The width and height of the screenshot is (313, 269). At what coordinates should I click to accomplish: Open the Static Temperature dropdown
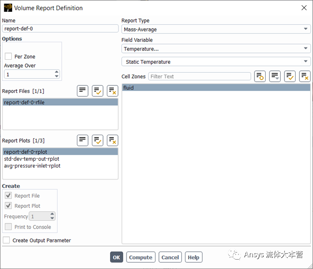[216, 62]
